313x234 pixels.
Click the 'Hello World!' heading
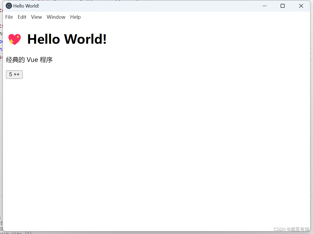67,39
